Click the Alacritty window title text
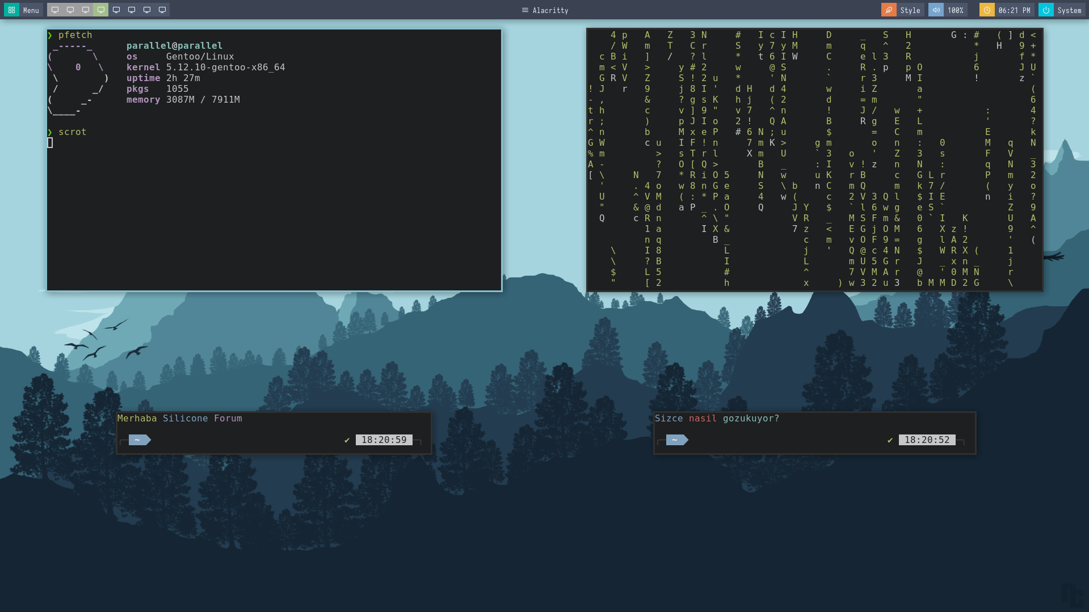1089x612 pixels. click(x=550, y=10)
